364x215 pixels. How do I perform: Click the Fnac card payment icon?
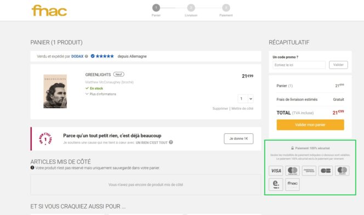pyautogui.click(x=293, y=184)
